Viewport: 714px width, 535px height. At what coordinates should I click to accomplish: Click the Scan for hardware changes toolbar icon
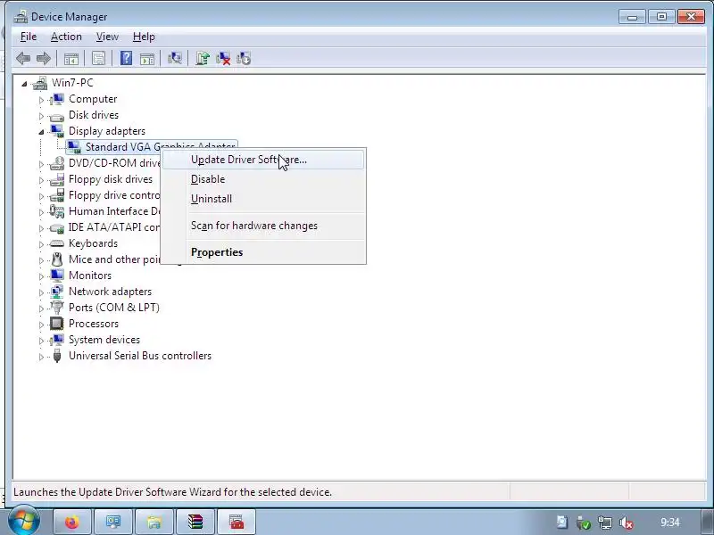click(174, 58)
